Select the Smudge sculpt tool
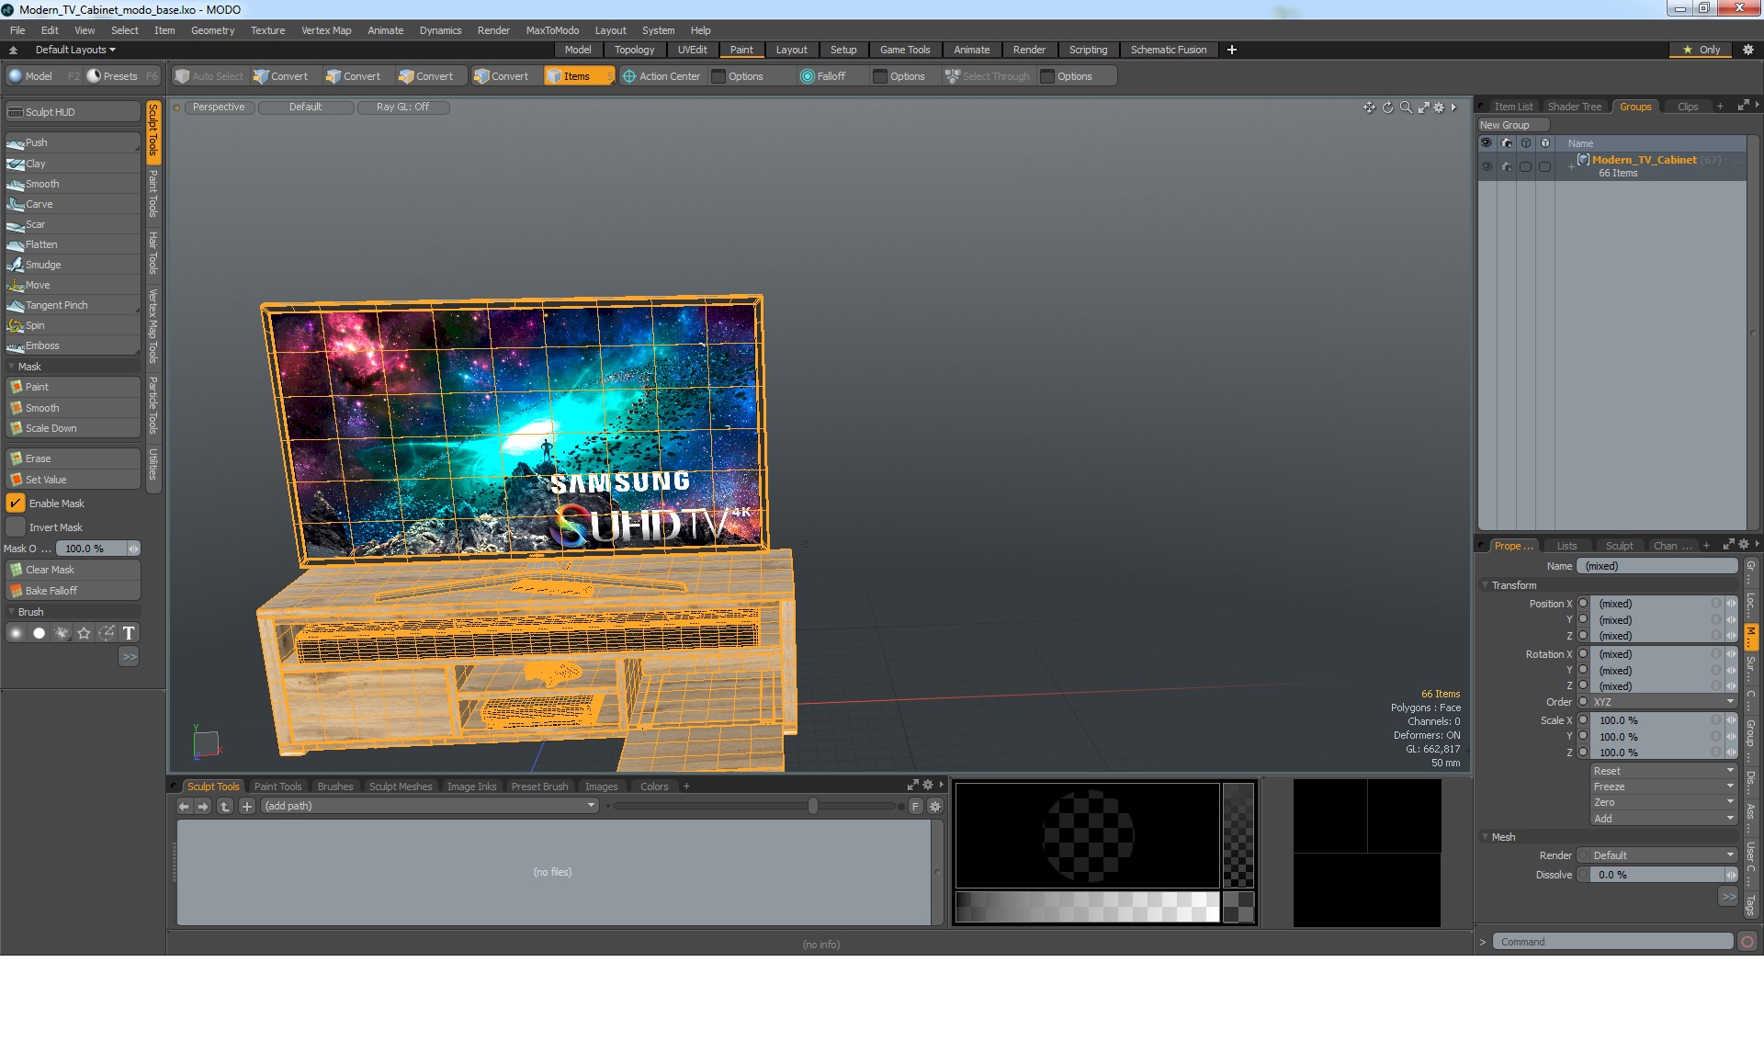Viewport: 1764px width, 1064px height. [42, 265]
